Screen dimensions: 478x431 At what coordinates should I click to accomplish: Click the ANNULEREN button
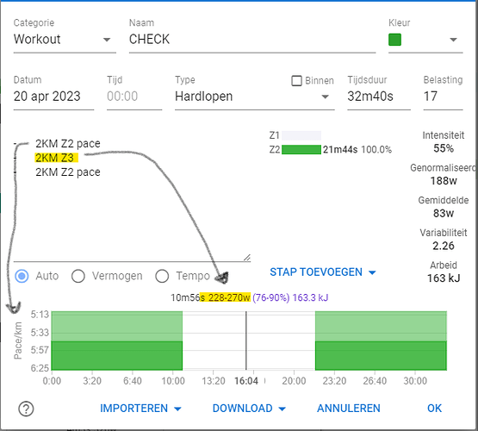click(349, 409)
